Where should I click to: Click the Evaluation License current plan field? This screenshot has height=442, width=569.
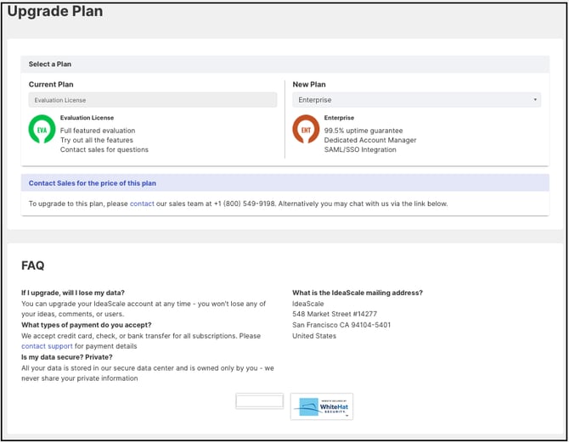point(153,100)
